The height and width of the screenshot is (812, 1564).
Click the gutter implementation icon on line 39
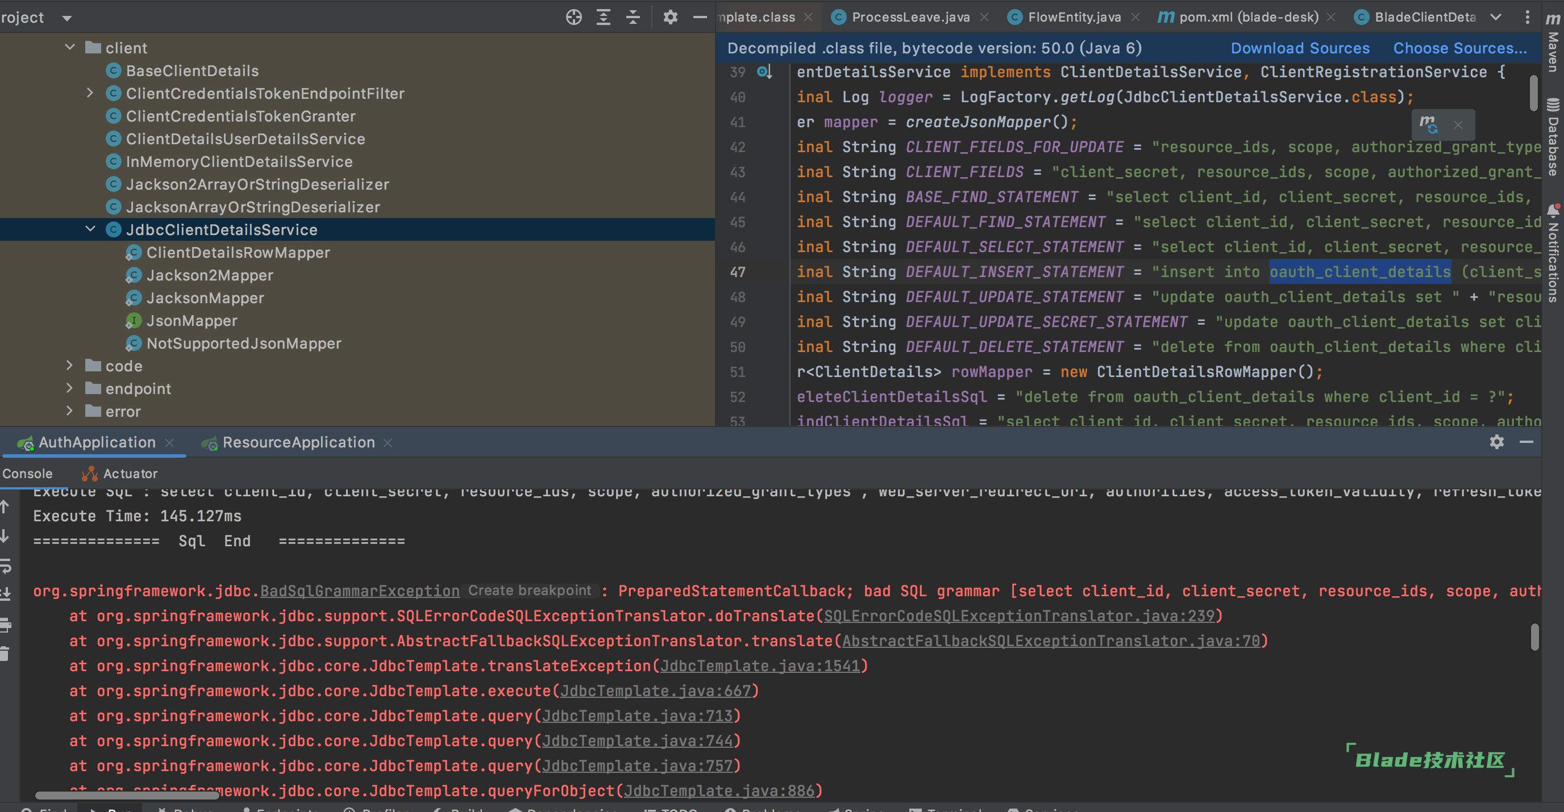[764, 72]
